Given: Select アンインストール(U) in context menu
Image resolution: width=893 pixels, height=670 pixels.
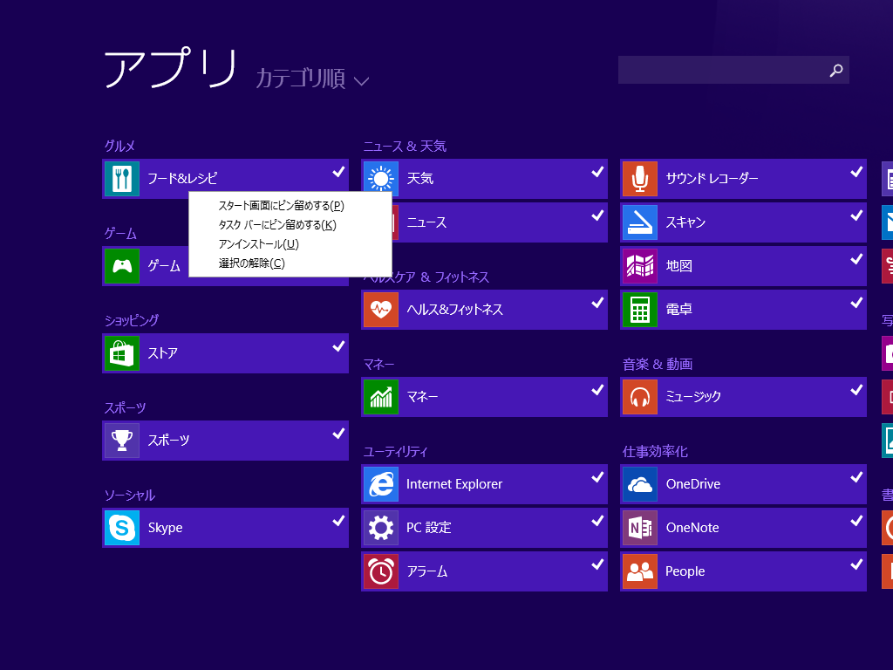Looking at the screenshot, I should [258, 244].
